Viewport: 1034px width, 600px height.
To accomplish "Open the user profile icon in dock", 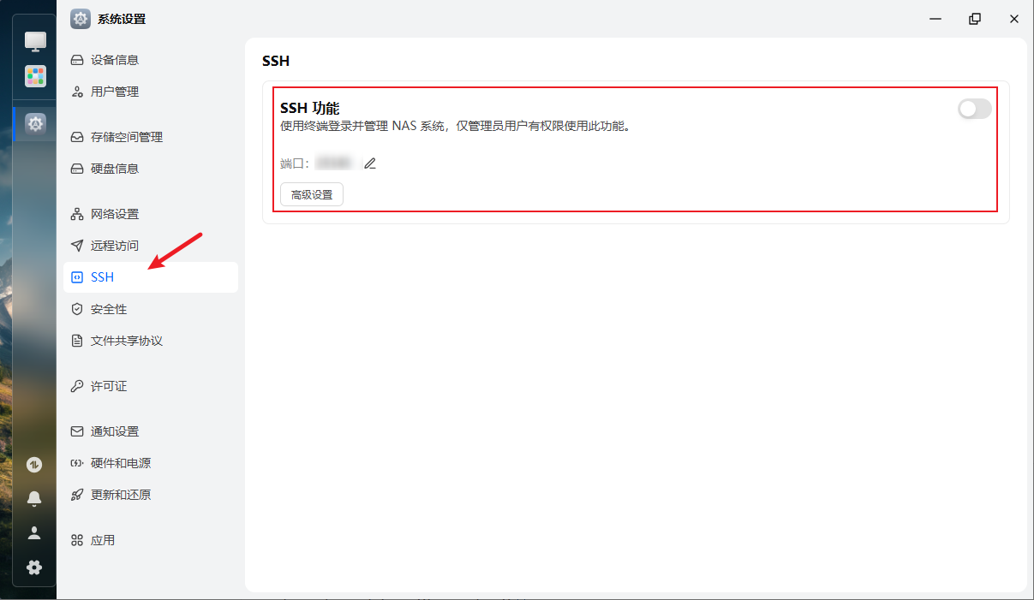I will [34, 532].
